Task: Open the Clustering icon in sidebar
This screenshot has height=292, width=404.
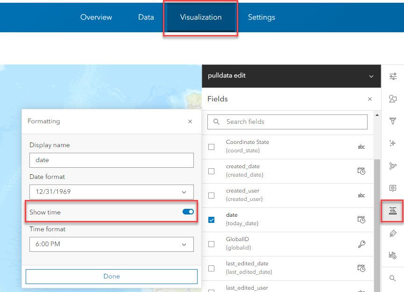Action: click(393, 166)
